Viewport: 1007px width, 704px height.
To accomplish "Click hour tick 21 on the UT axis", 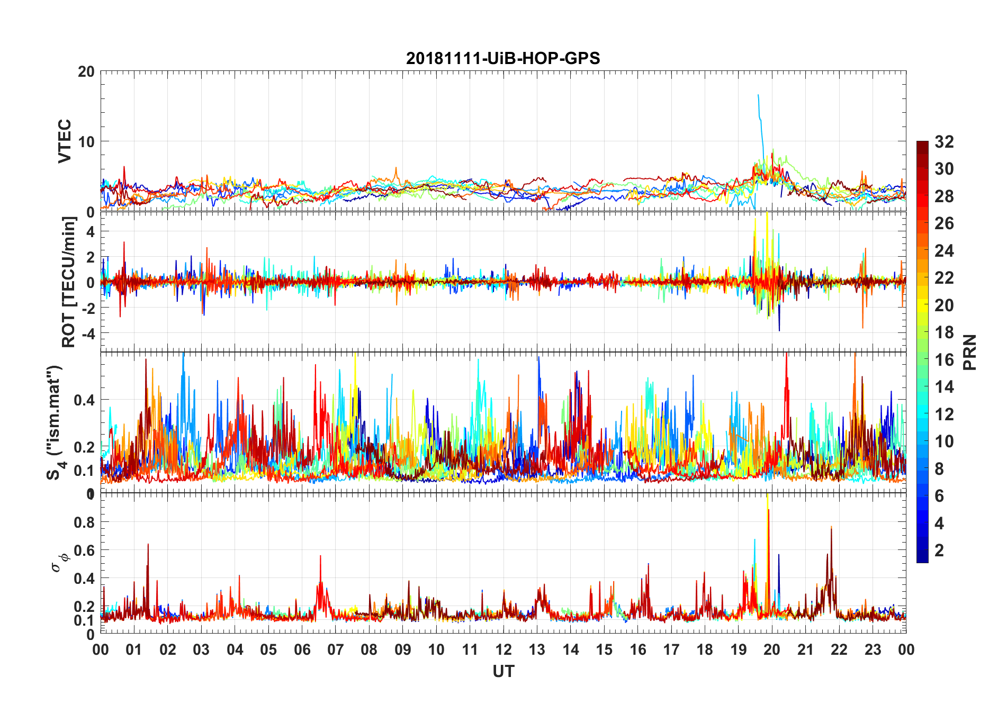I will pos(806,649).
